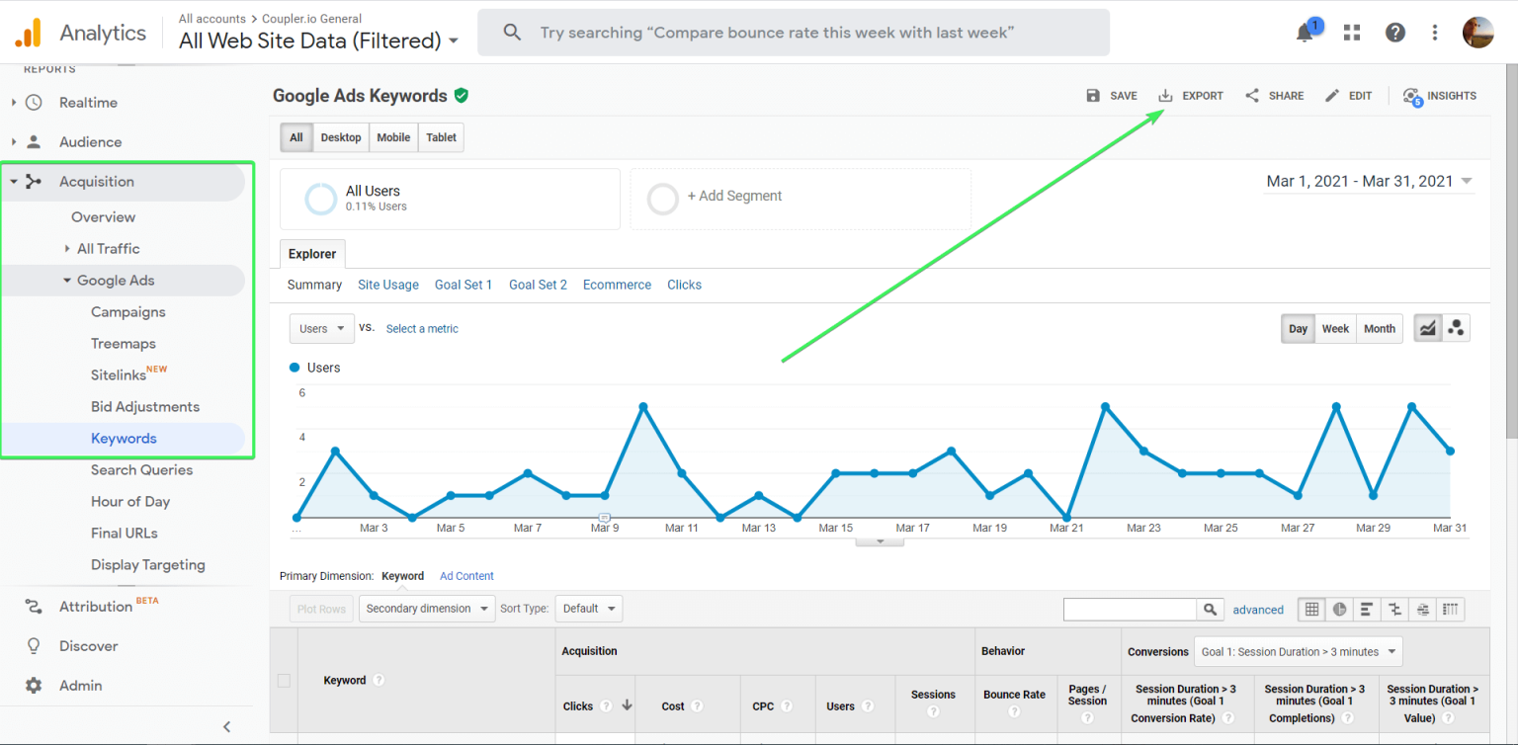Toggle chart granularity to Week

(x=1335, y=328)
